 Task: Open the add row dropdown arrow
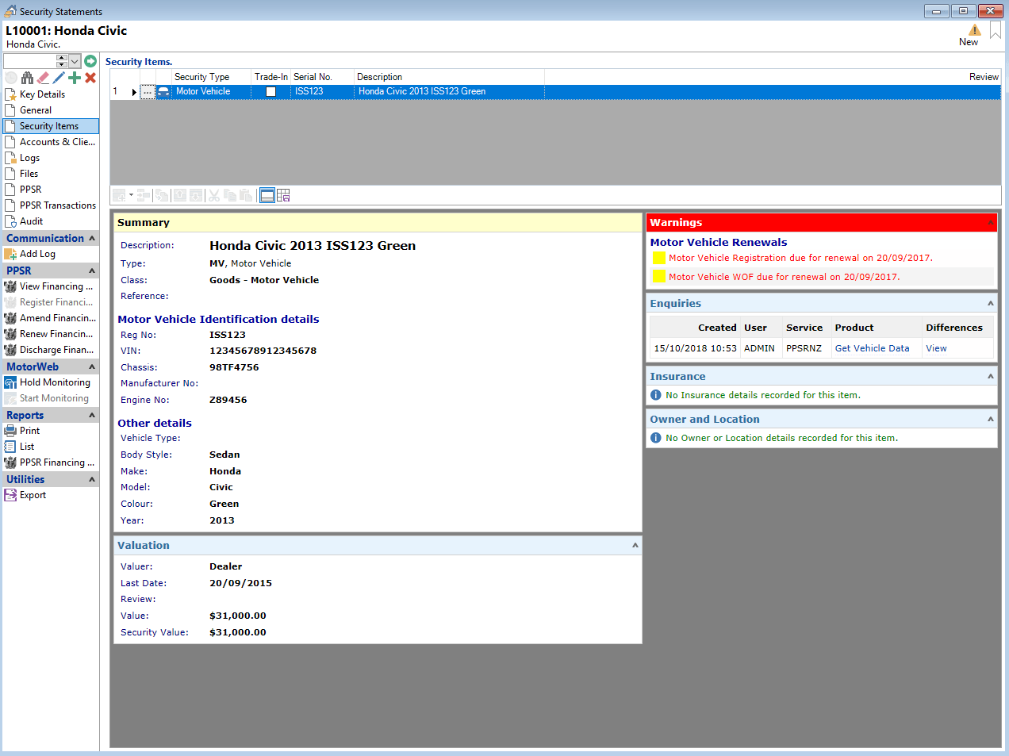pos(132,195)
